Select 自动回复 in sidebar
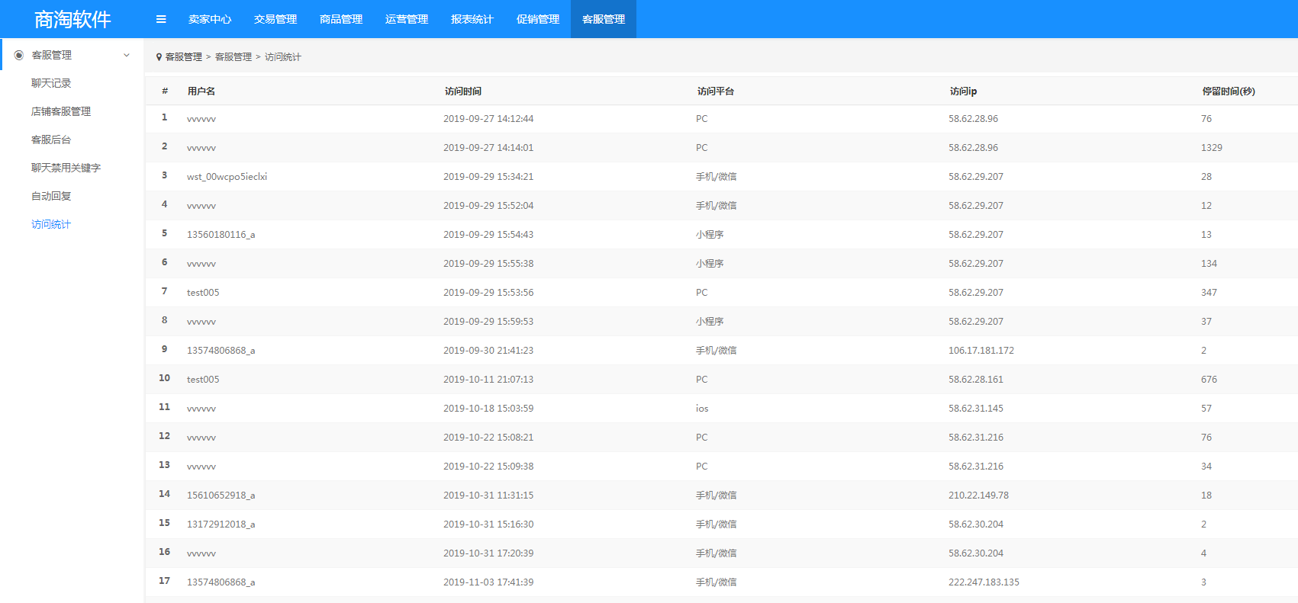This screenshot has height=603, width=1298. click(51, 196)
